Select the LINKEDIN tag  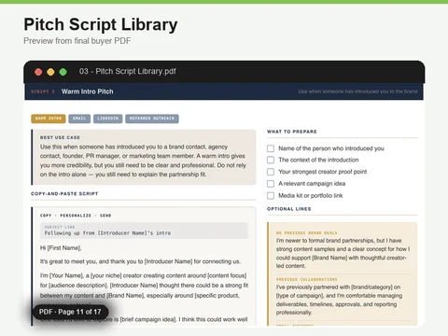pos(107,119)
